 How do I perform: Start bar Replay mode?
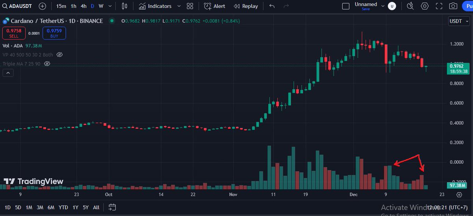246,6
